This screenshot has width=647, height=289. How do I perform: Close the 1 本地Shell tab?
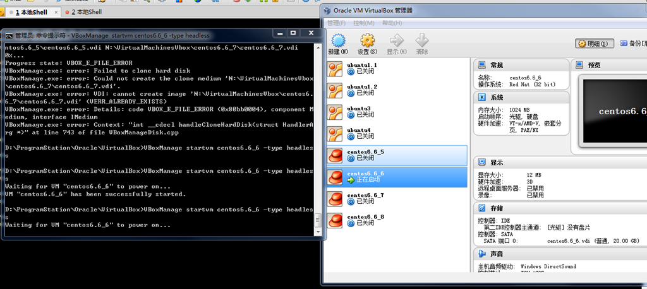tap(56, 13)
